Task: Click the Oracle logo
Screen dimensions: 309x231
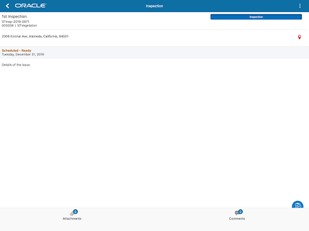Action: tap(31, 5)
